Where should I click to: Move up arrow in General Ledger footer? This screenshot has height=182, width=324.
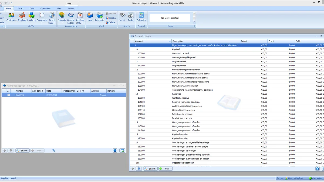[133, 169]
